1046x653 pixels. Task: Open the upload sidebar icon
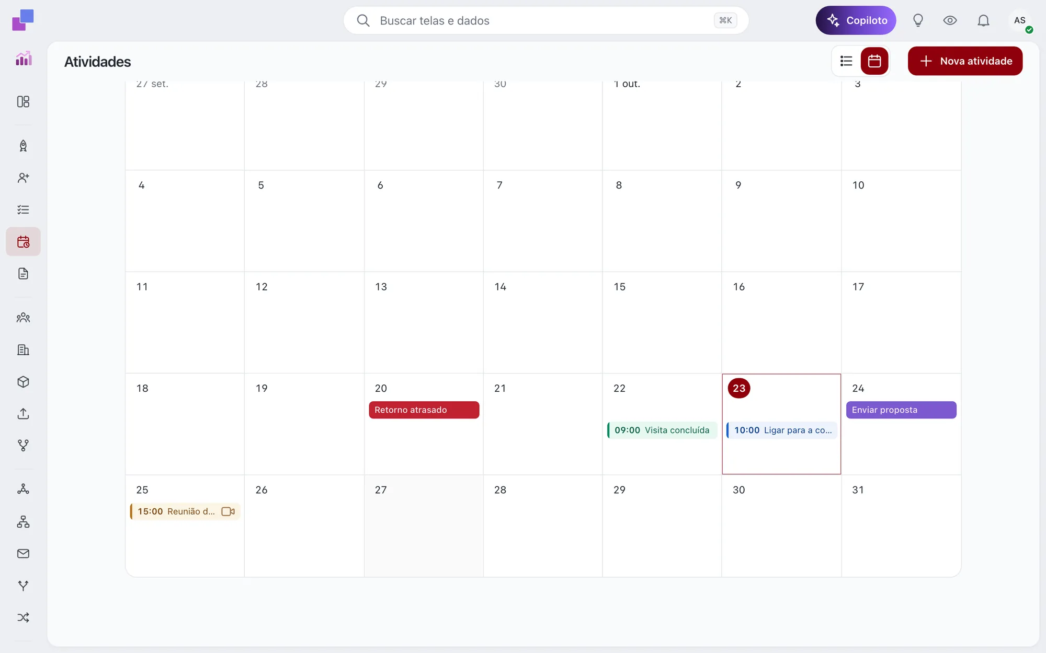tap(23, 413)
